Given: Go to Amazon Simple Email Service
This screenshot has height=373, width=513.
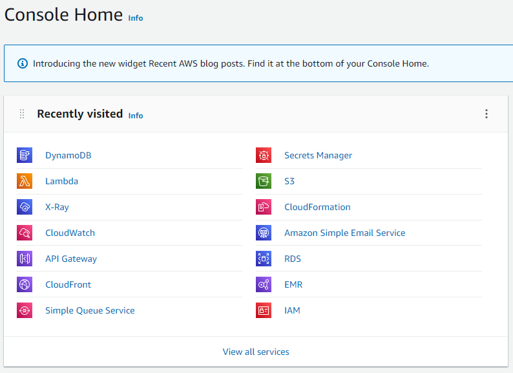Looking at the screenshot, I should pos(344,233).
